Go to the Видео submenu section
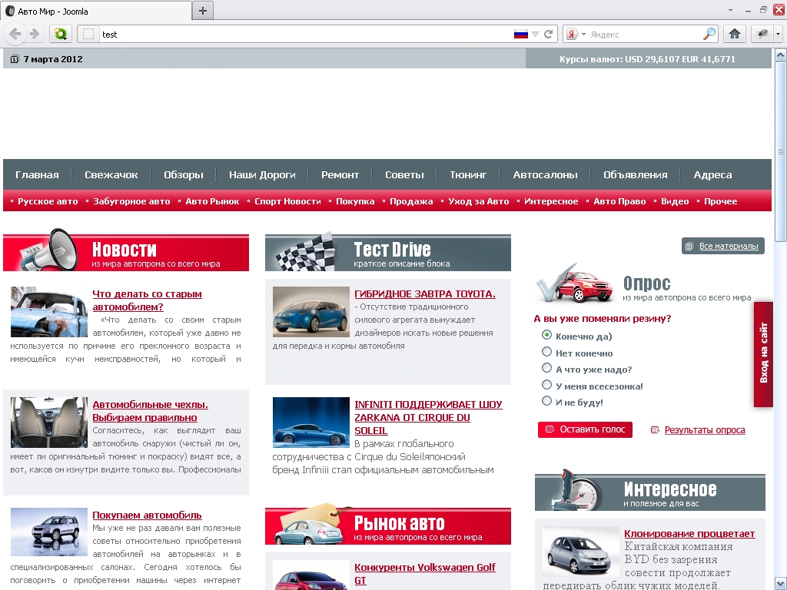 tap(675, 201)
